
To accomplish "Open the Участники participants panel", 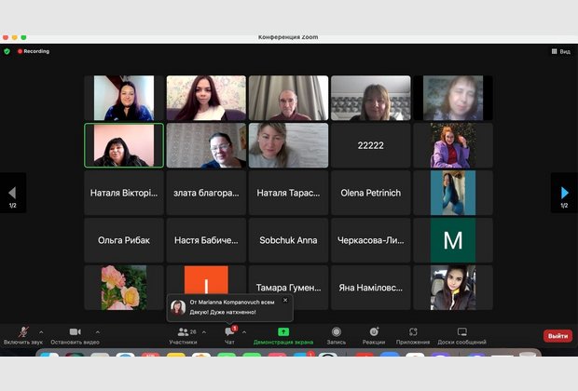I will coord(183,332).
